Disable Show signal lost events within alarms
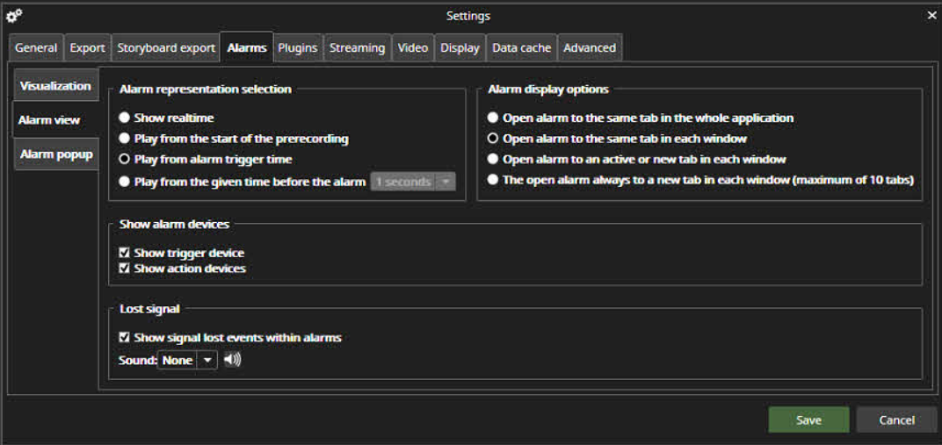942x445 pixels. point(125,337)
